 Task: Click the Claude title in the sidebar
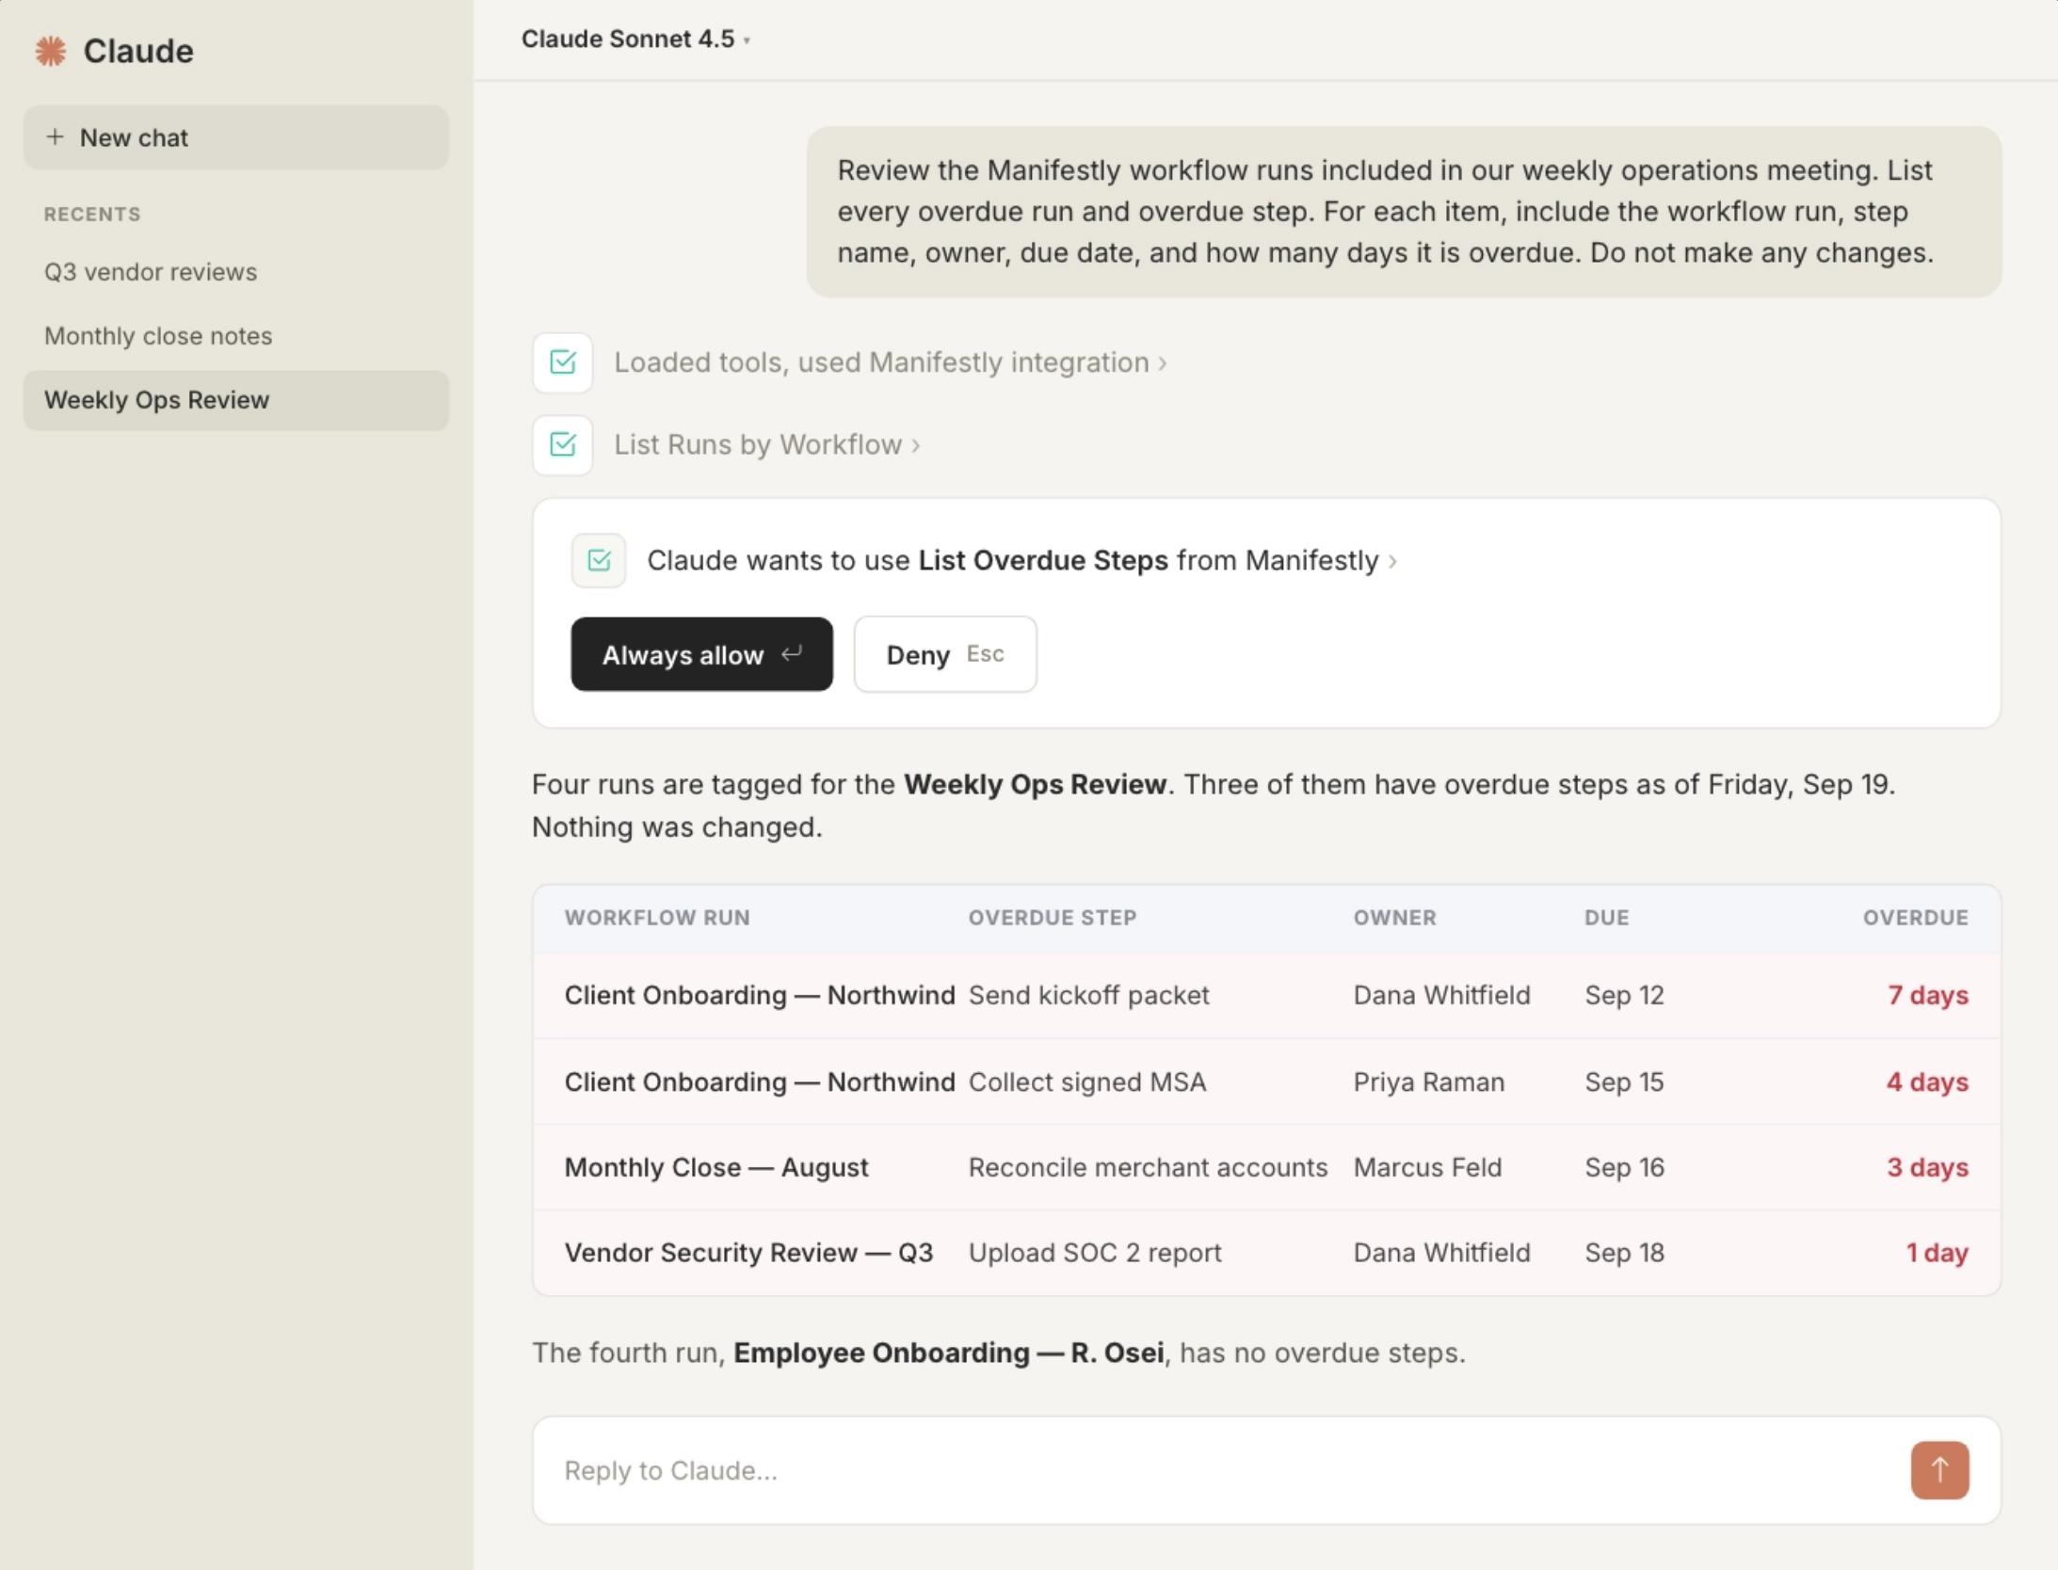pos(138,51)
